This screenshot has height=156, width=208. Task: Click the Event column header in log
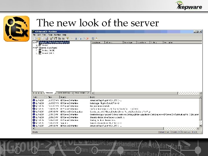click(x=144, y=97)
